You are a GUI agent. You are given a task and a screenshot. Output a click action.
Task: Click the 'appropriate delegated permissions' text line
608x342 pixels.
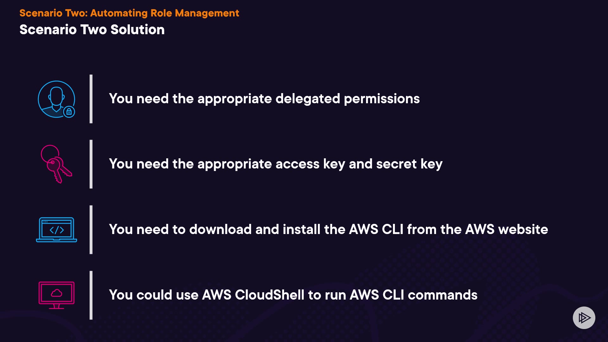308,98
